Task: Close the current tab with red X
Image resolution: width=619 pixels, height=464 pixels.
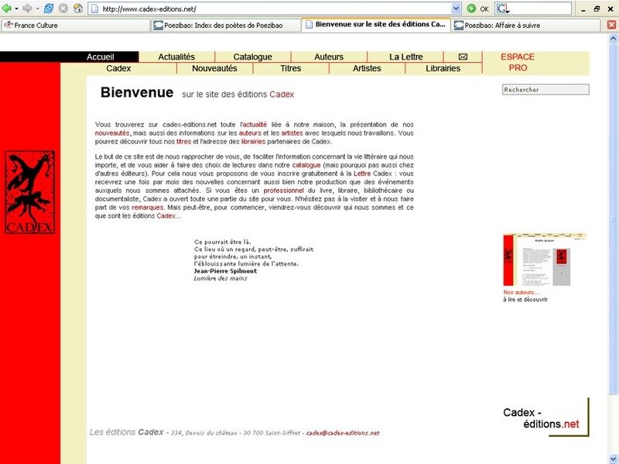Action: coord(611,25)
